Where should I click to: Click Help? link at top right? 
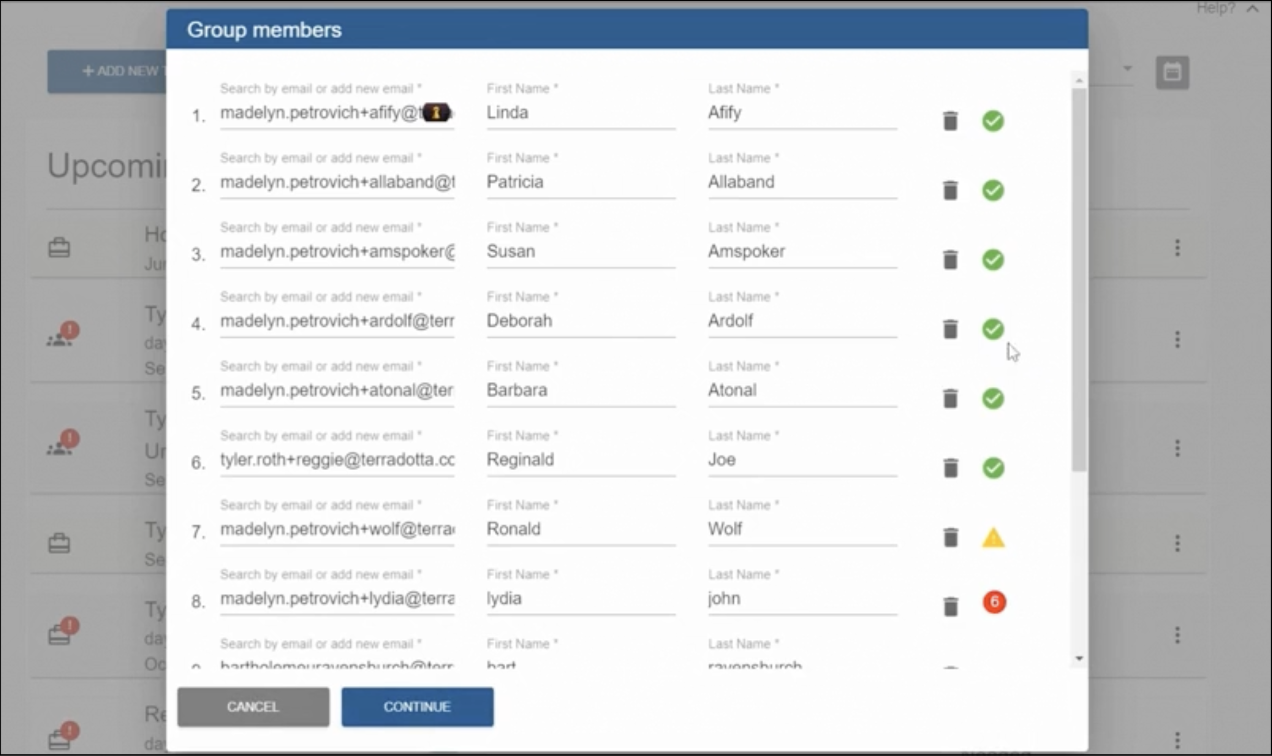(x=1215, y=8)
